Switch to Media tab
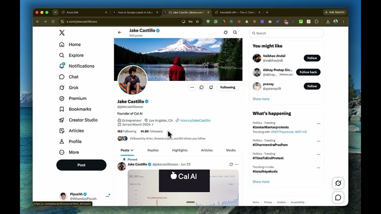The image size is (381, 214). (231, 150)
